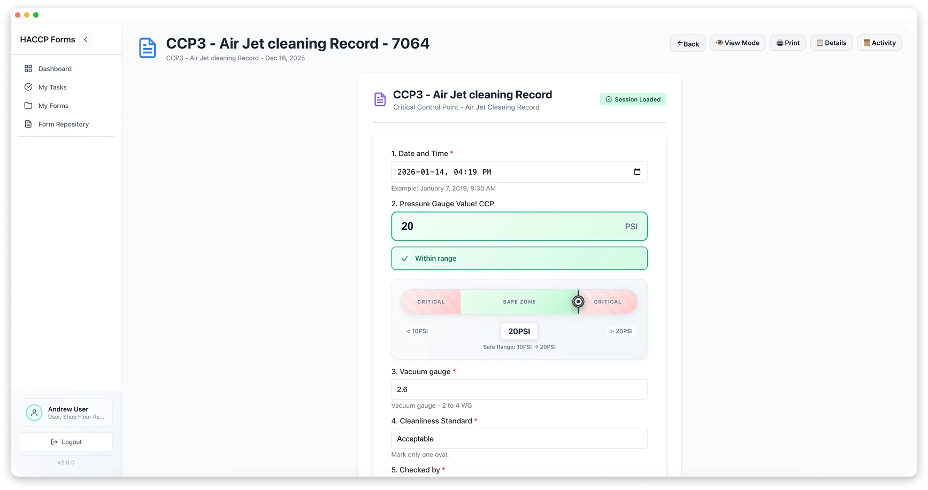Open My Forms section

coord(53,105)
